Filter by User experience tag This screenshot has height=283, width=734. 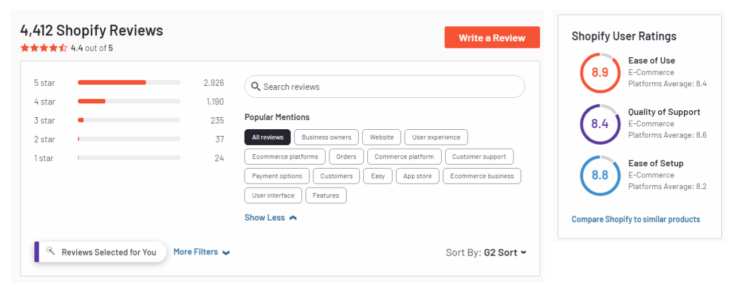coord(436,137)
